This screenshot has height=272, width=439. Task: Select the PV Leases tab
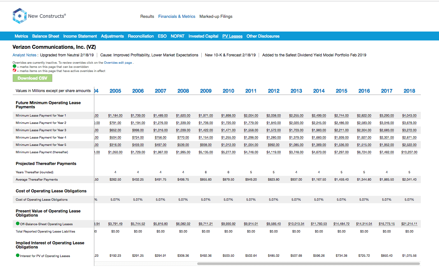[x=232, y=36]
